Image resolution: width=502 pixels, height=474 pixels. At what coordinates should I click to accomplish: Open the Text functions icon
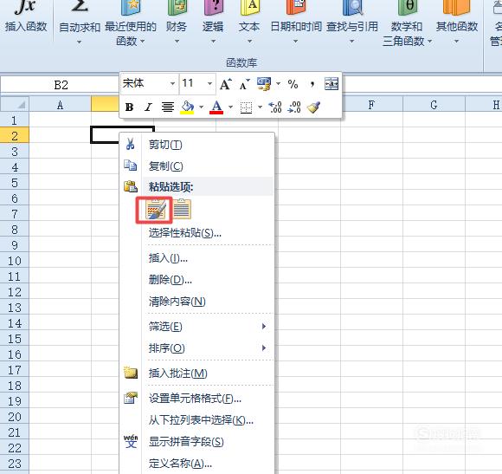tap(249, 7)
